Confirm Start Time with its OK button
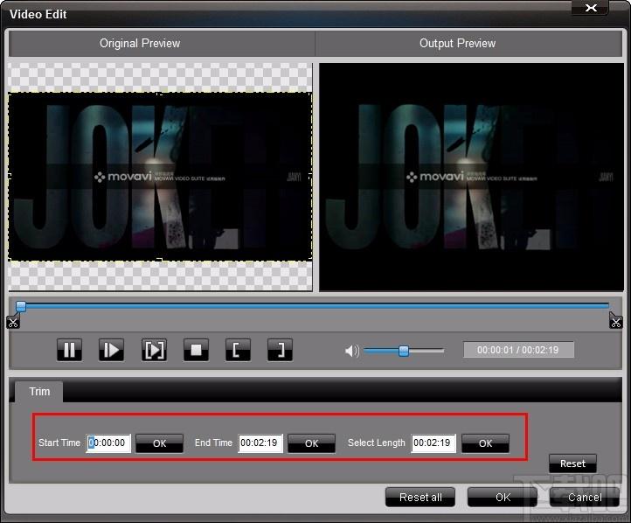 point(159,443)
